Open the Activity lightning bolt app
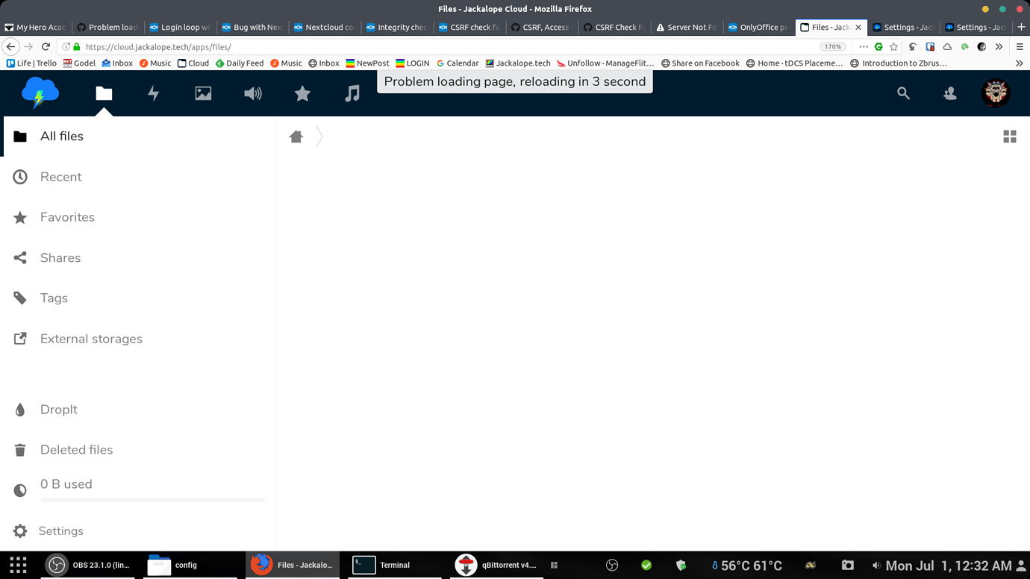 click(153, 93)
